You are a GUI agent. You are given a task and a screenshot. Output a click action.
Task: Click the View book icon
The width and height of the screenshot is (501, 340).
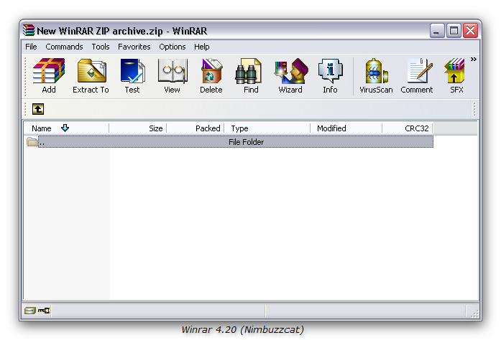173,71
